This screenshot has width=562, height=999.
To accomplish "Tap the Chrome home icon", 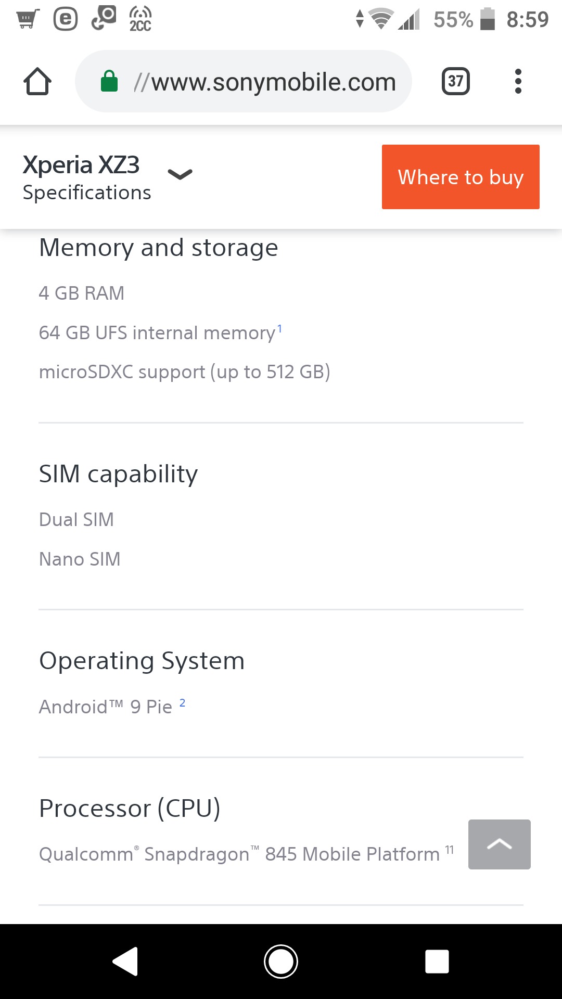I will coord(37,82).
